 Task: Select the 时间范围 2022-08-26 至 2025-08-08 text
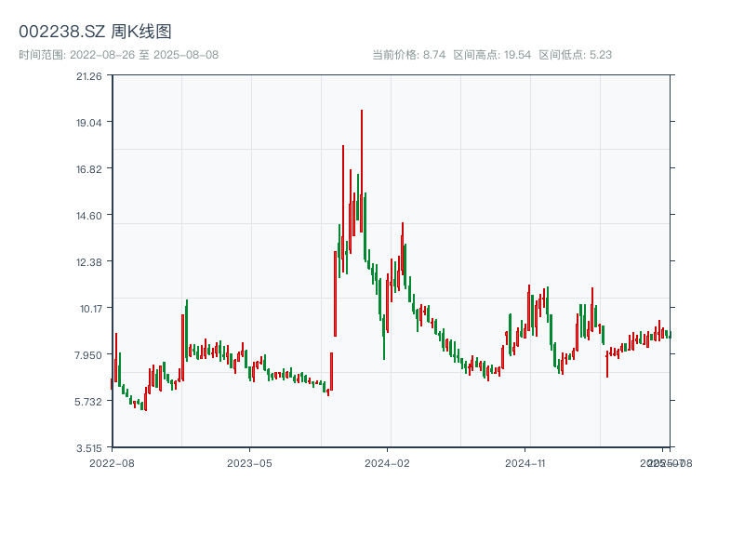(119, 55)
